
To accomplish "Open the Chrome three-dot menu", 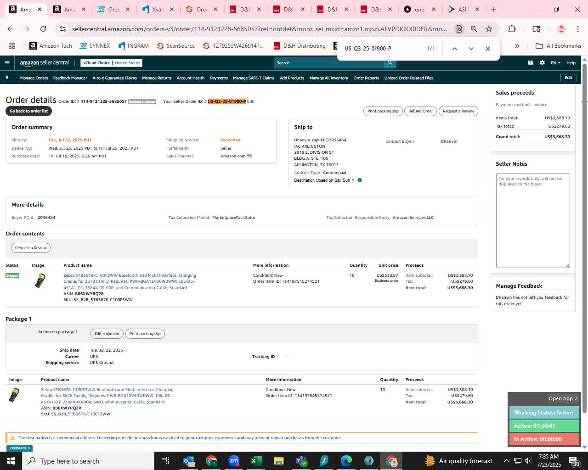I will click(x=577, y=29).
